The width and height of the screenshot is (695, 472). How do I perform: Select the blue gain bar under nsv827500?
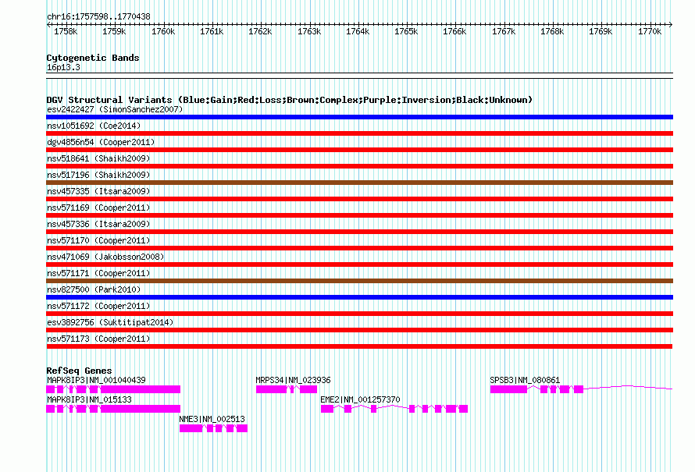[359, 297]
